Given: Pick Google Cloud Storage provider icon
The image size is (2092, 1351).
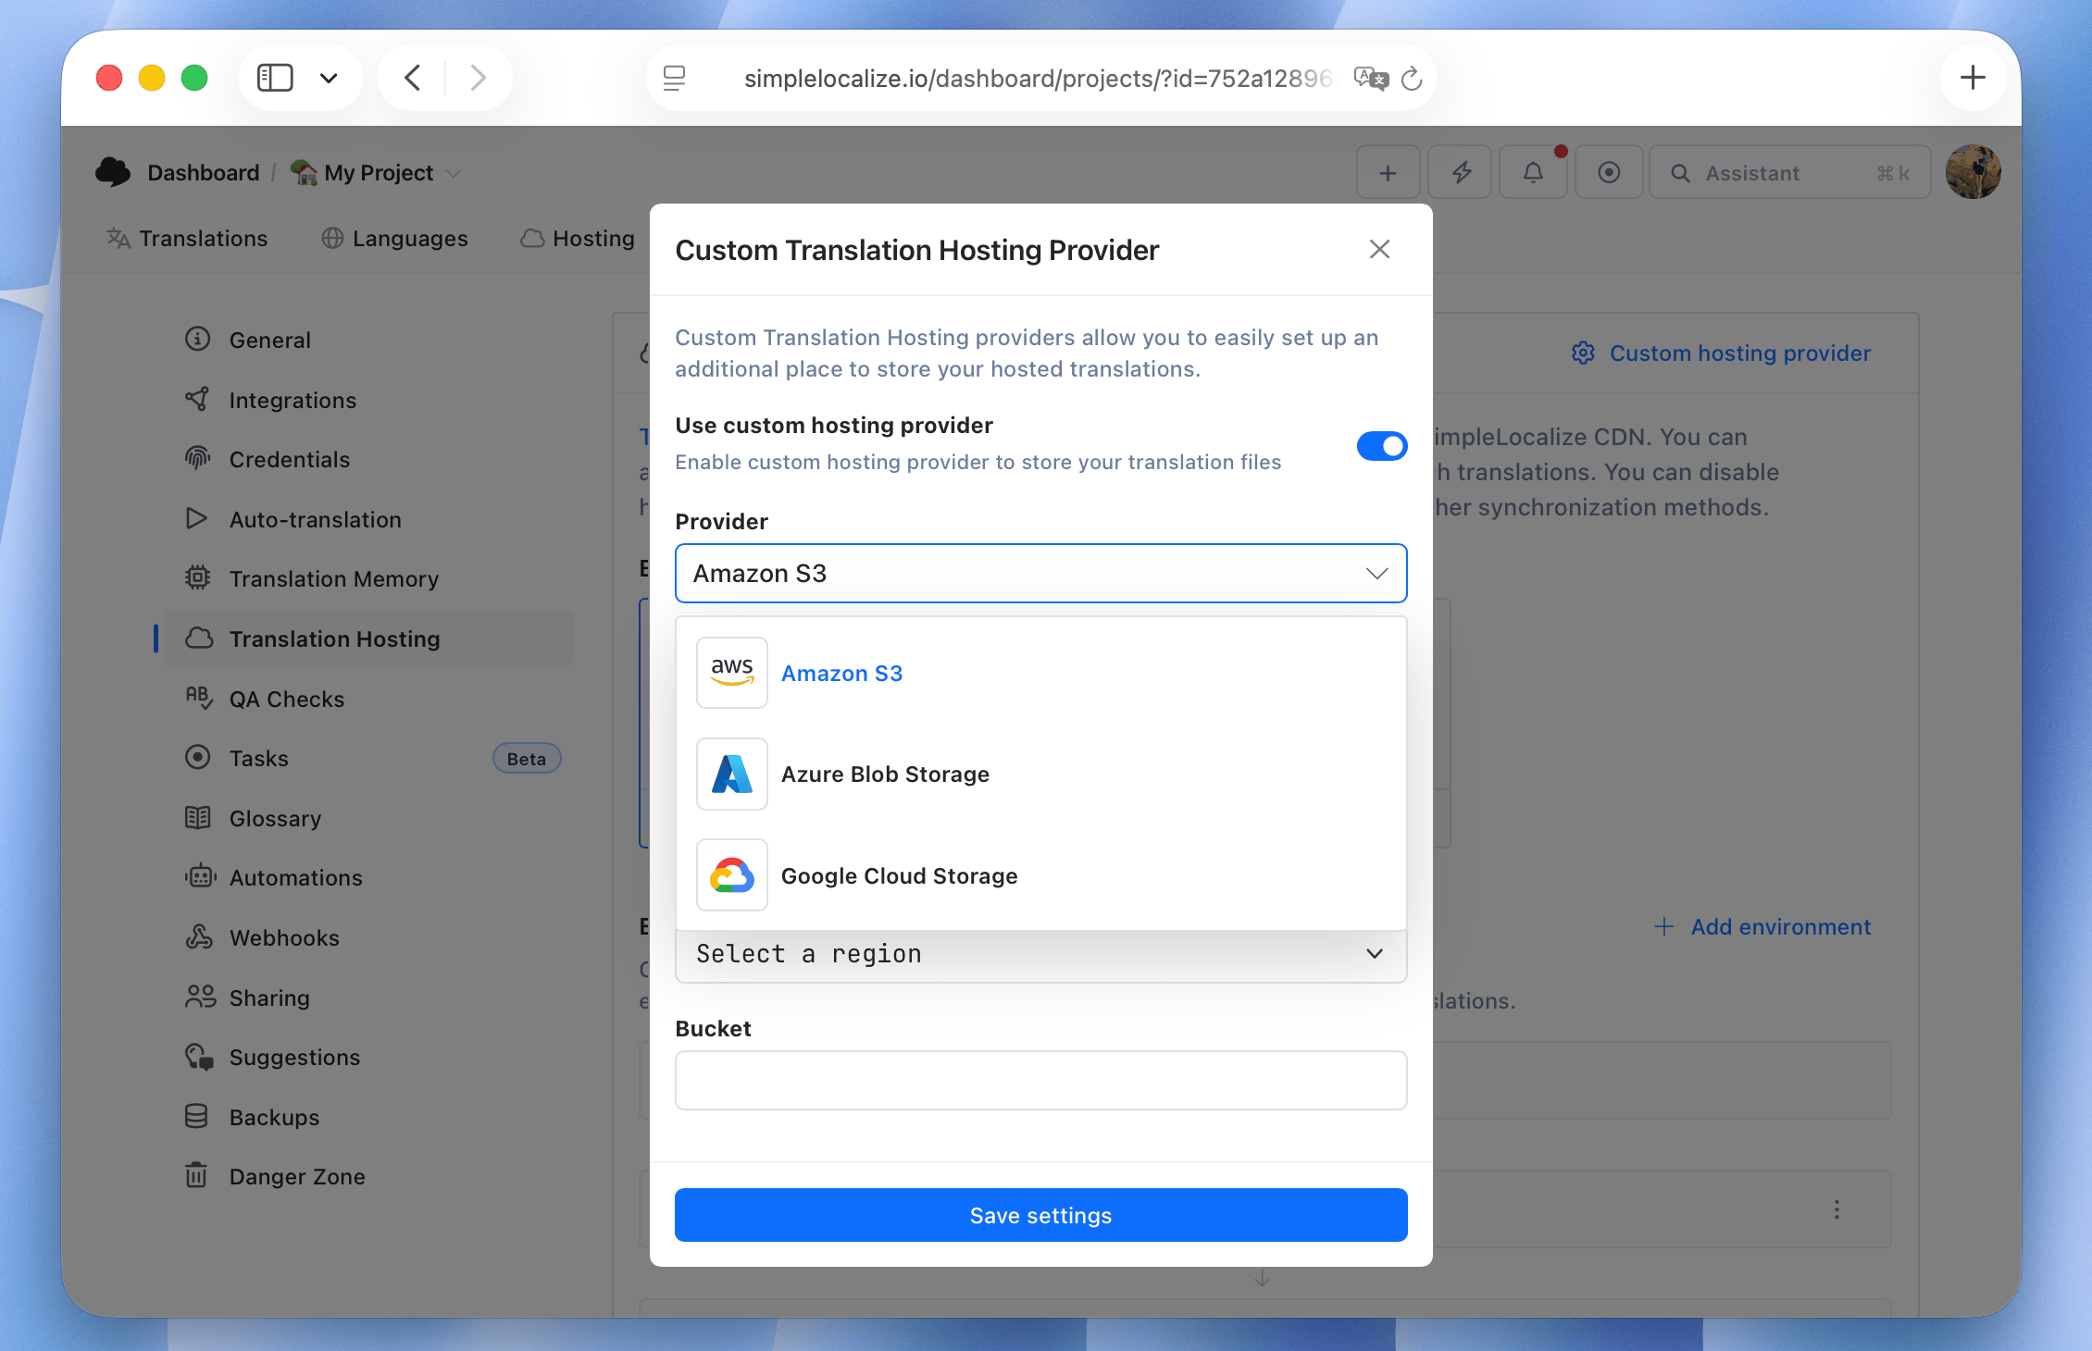Looking at the screenshot, I should [731, 875].
